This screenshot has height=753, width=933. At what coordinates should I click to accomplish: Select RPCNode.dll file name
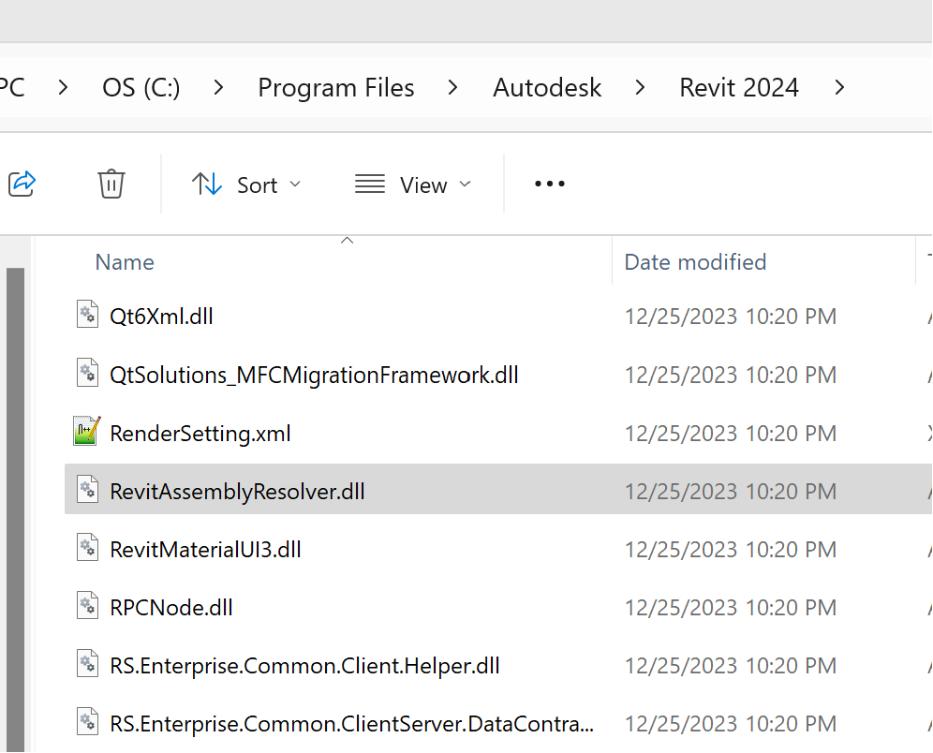[x=171, y=608]
